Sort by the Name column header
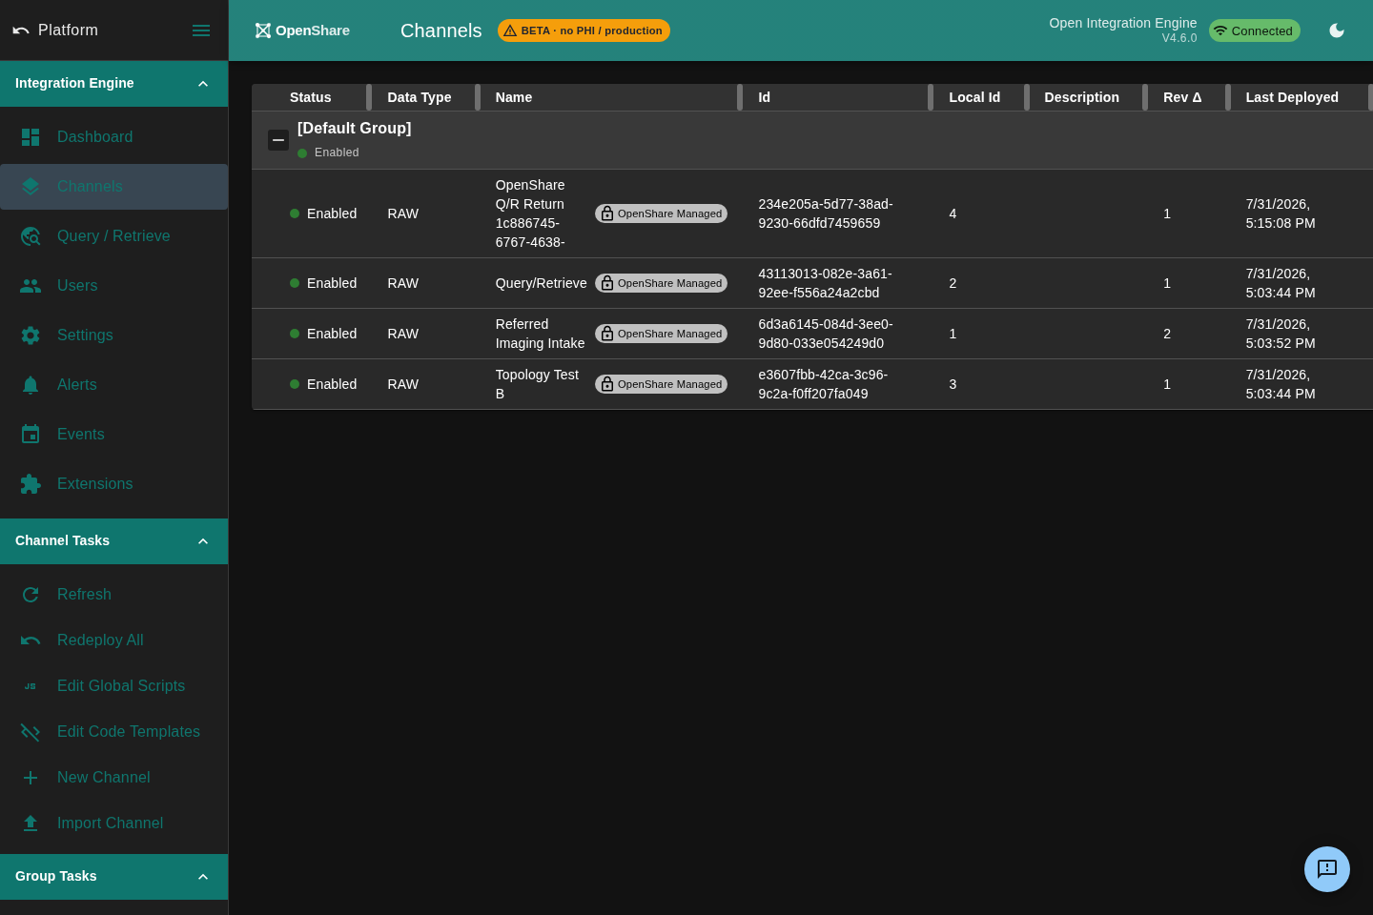 [x=514, y=97]
